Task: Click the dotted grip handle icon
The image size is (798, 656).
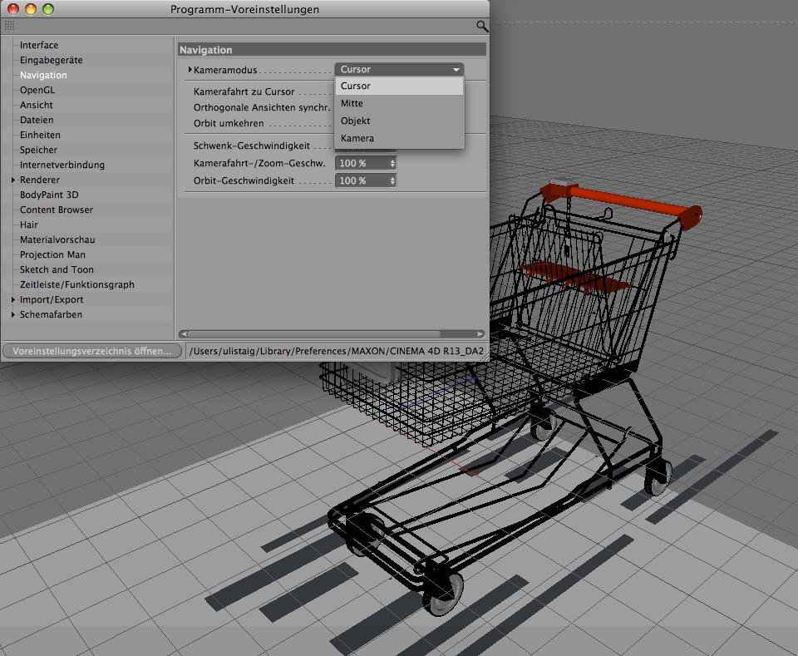Action: click(9, 27)
